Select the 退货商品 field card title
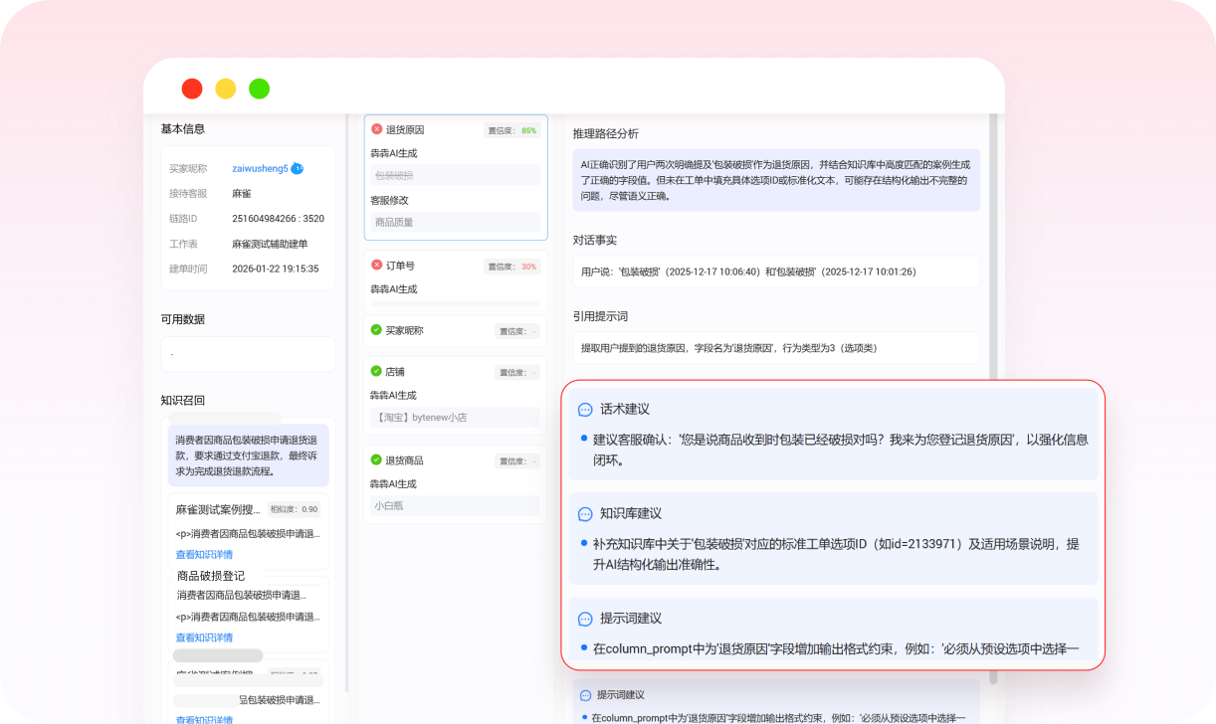Viewport: 1216px width, 724px height. pos(405,459)
